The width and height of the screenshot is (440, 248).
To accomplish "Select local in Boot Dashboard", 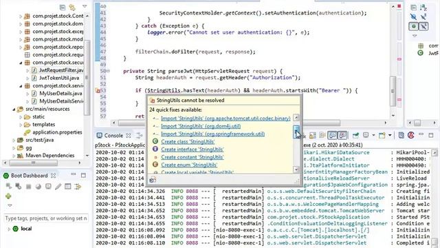I will (x=26, y=229).
